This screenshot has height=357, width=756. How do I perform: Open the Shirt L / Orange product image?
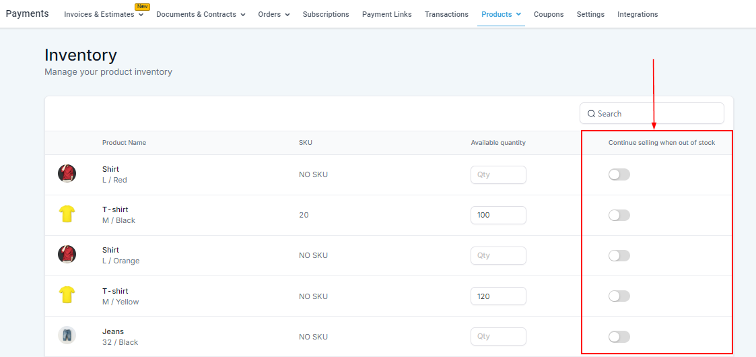point(67,254)
